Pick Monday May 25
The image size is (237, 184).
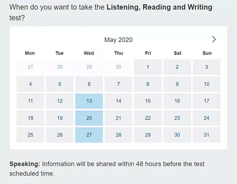point(30,135)
